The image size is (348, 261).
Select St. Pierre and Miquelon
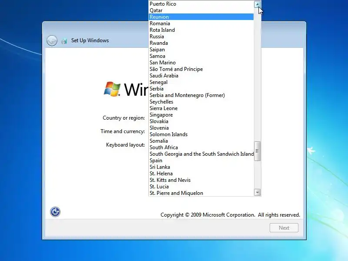click(201, 193)
